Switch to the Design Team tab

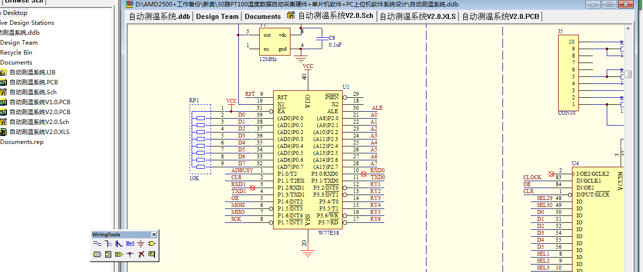pos(217,16)
